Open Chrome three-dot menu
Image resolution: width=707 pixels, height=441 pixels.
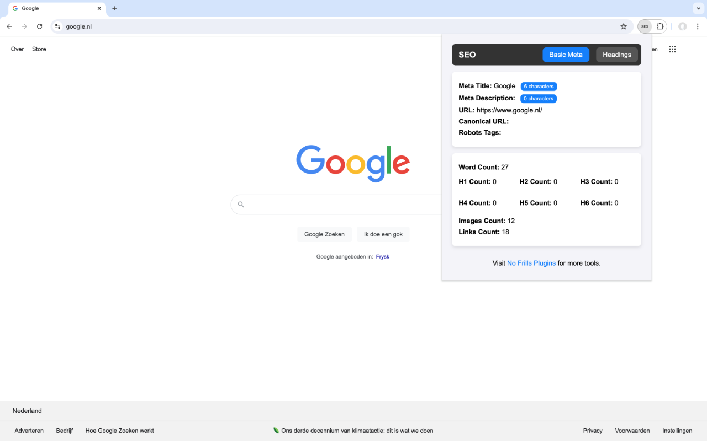pos(698,26)
